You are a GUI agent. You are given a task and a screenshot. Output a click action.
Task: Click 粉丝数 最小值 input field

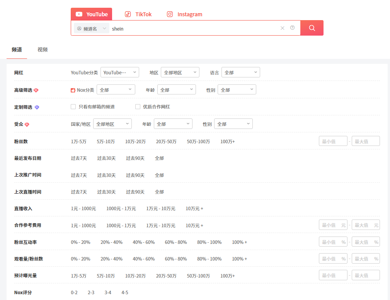click(x=333, y=141)
